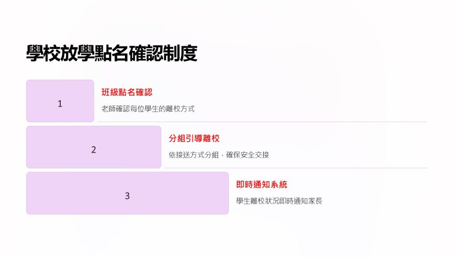Select the text 依接送方式分組,確保安全交接
457x257 pixels.
[219, 155]
